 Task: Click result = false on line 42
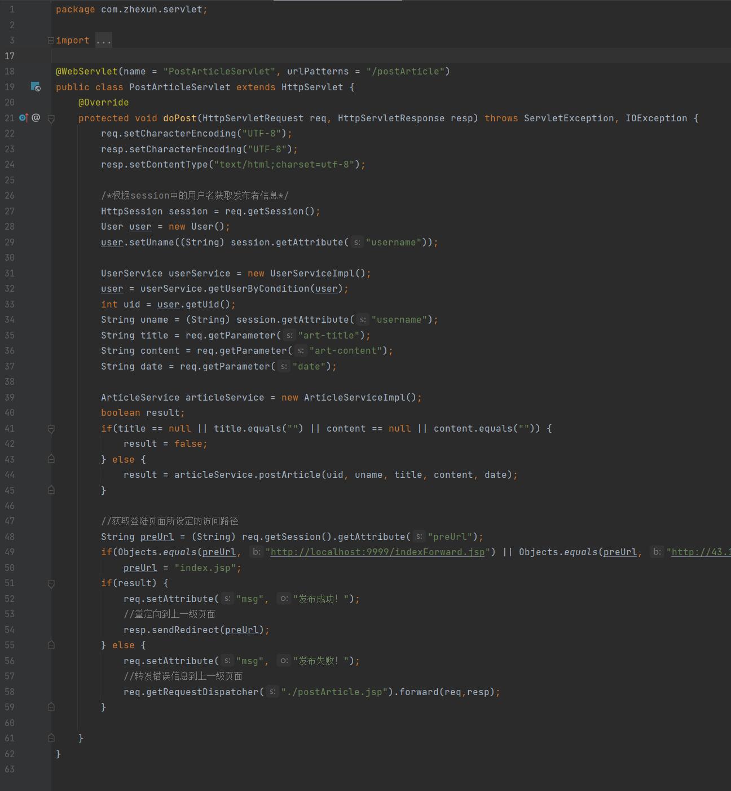[165, 444]
